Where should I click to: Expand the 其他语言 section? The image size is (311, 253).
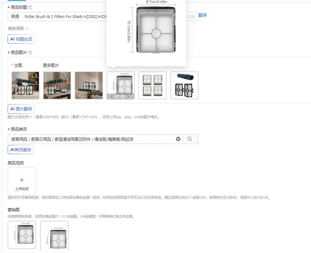(x=18, y=28)
